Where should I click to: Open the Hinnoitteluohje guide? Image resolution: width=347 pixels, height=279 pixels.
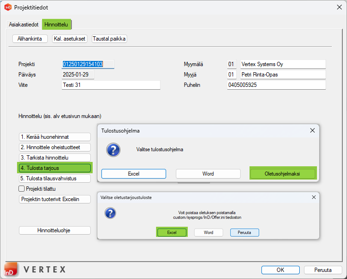pos(54,230)
